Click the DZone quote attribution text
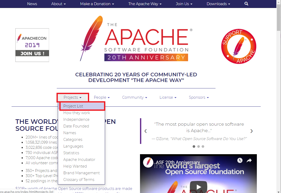281x193 pixels. tap(199, 139)
